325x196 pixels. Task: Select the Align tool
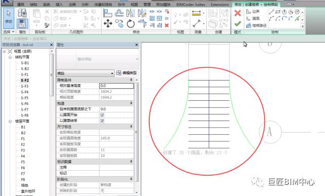(108, 13)
